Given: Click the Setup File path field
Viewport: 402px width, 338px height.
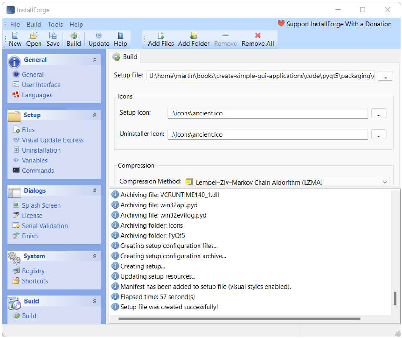Looking at the screenshot, I should pyautogui.click(x=260, y=76).
